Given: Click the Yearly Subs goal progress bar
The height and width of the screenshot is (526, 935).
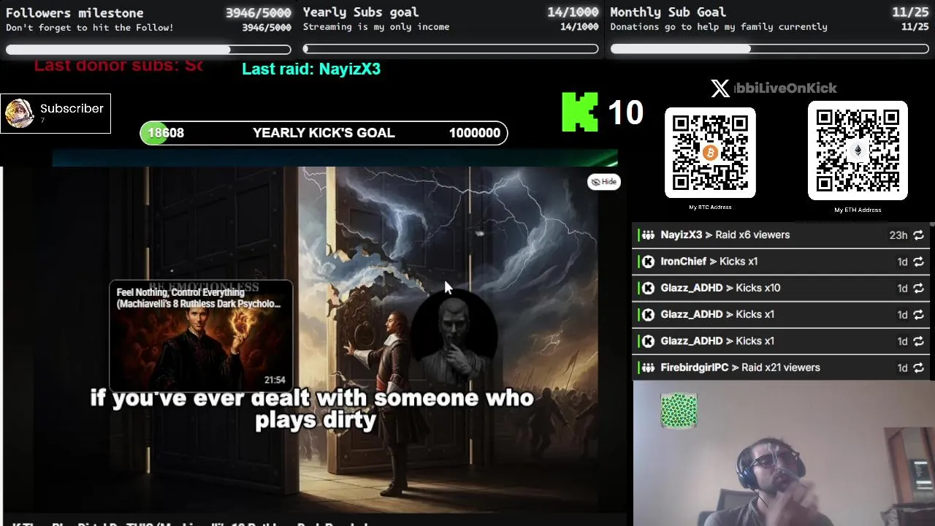Looking at the screenshot, I should [x=451, y=49].
